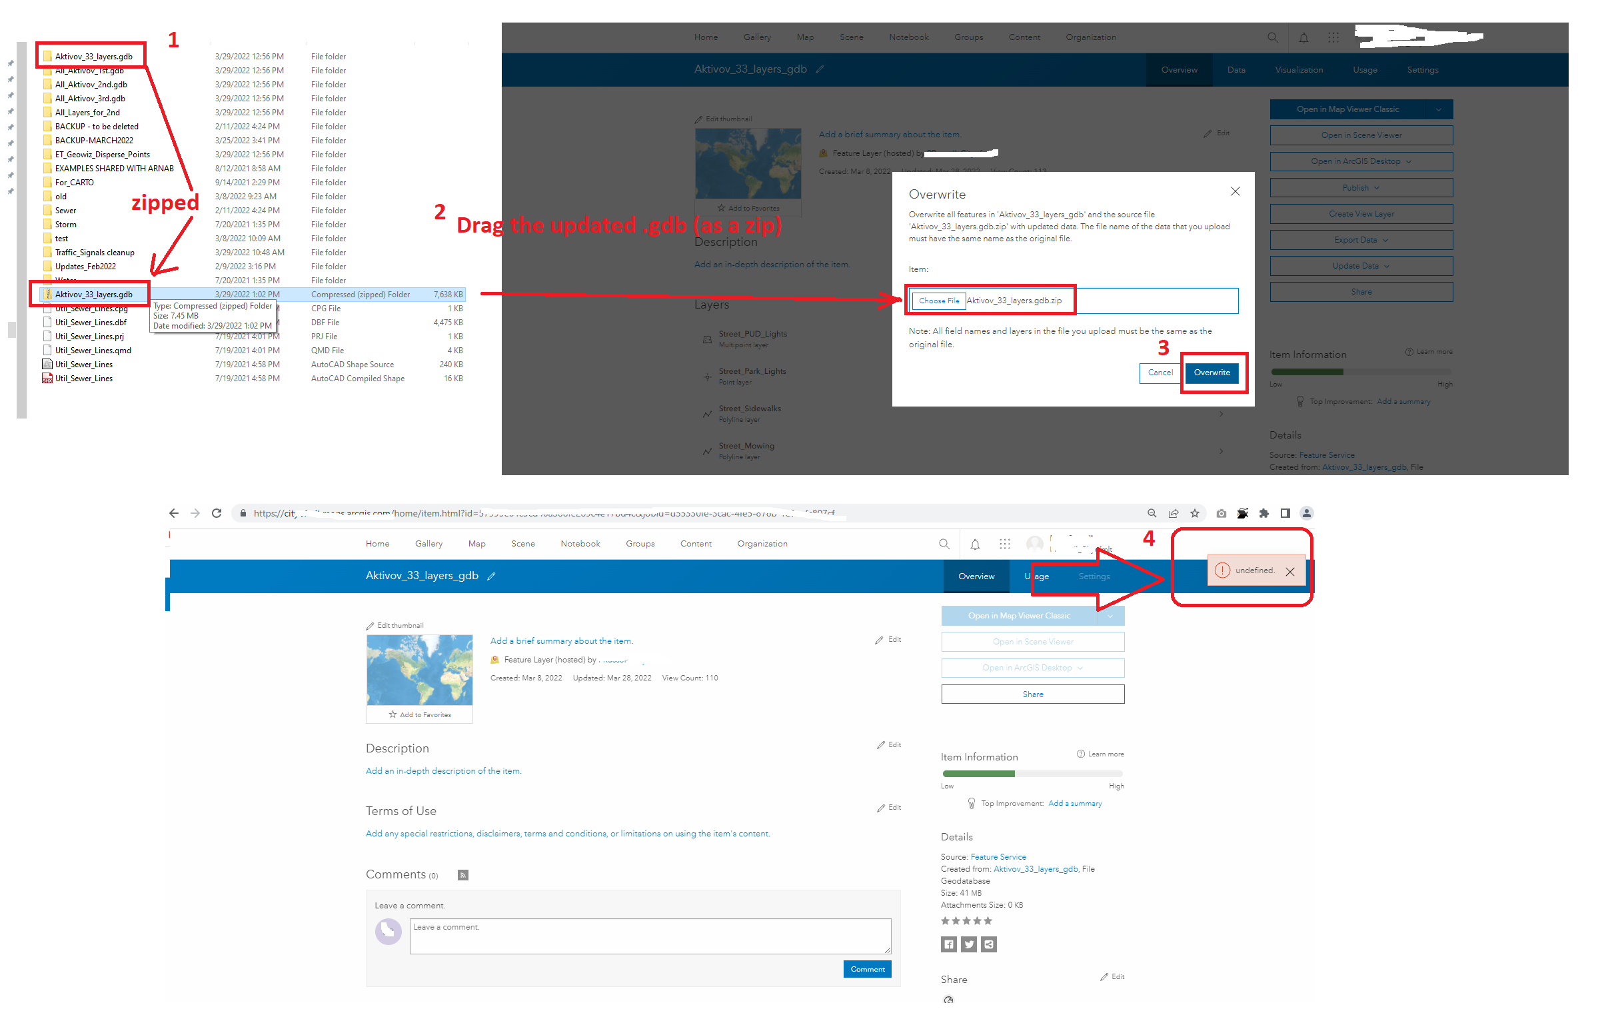Viewport: 1614px width, 1019px height.
Task: Click the Choose File button
Action: pyautogui.click(x=938, y=301)
